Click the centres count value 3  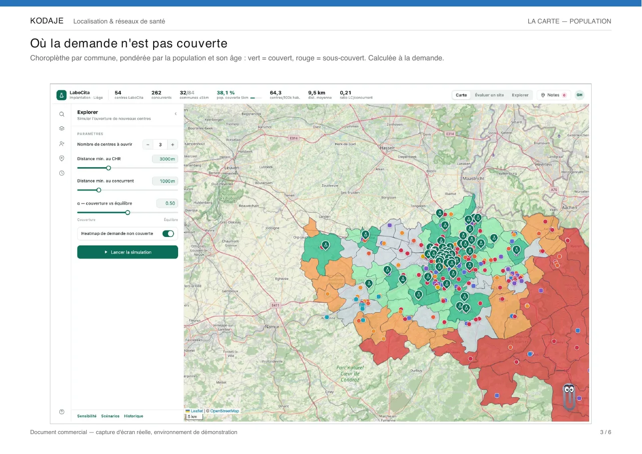(160, 145)
